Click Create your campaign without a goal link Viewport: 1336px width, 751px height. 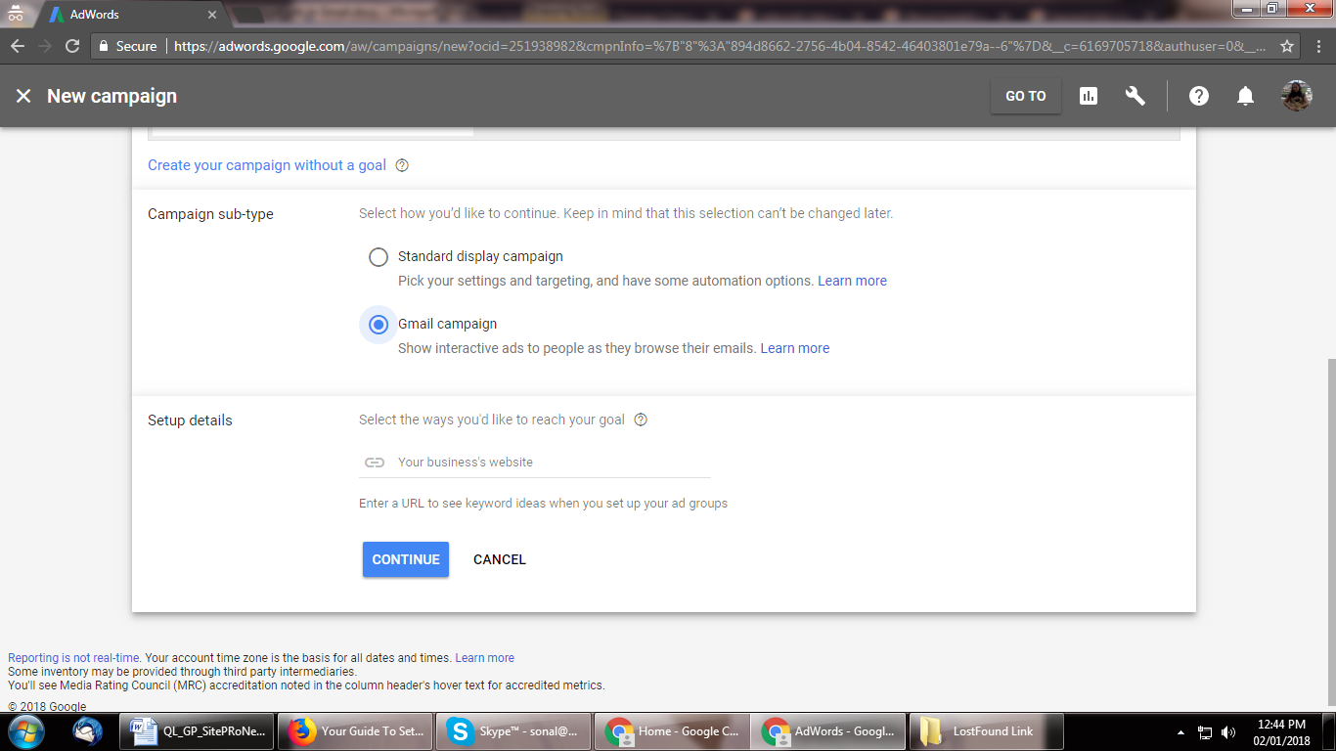[x=267, y=165]
